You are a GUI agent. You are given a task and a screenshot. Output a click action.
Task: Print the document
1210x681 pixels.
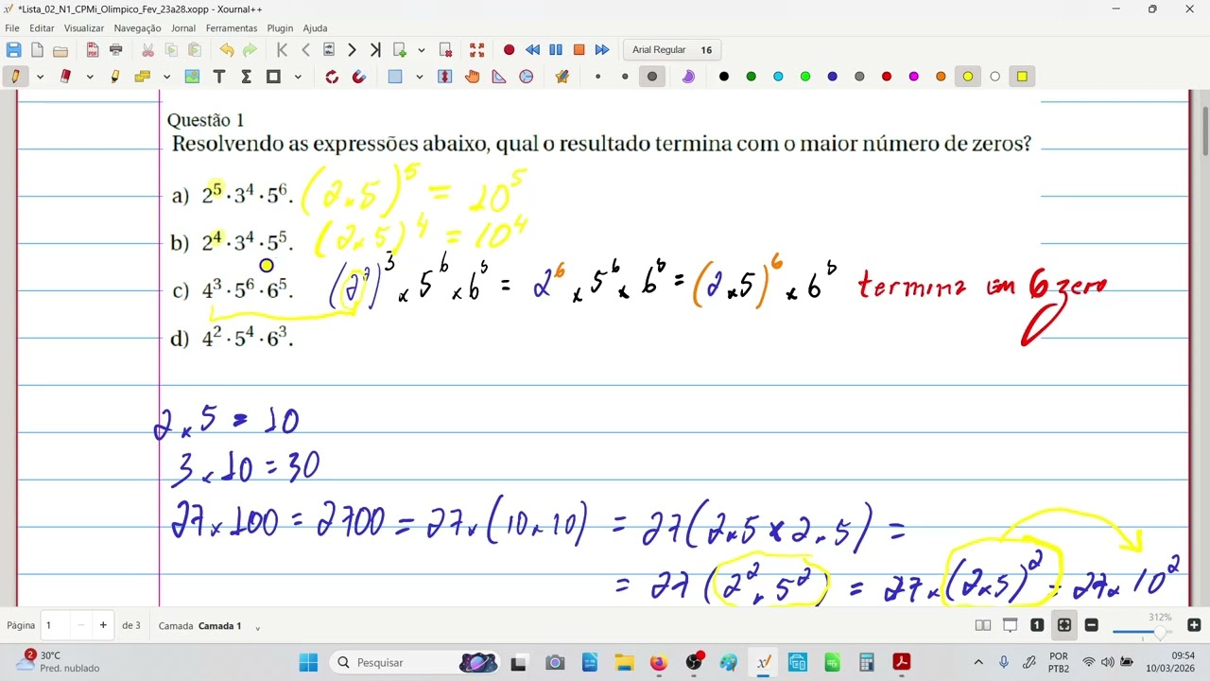coord(116,50)
